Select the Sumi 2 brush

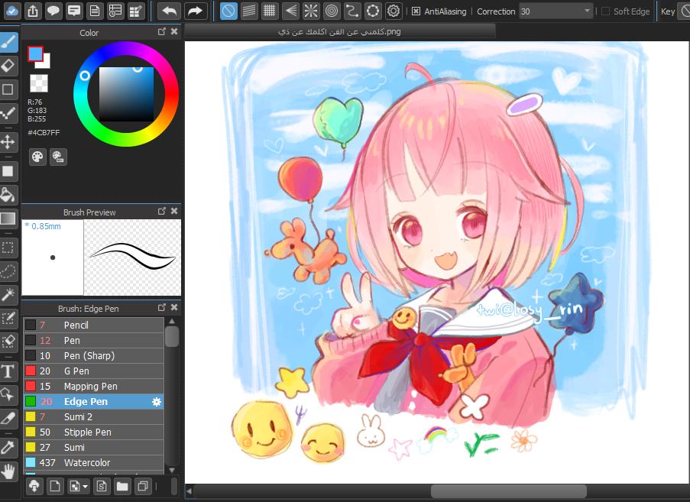tap(93, 416)
